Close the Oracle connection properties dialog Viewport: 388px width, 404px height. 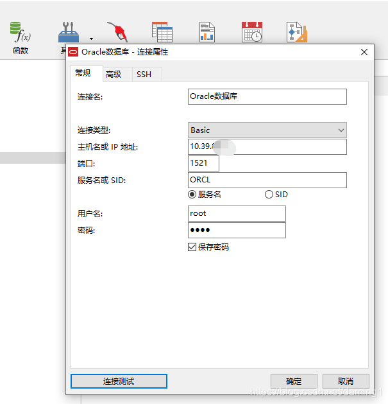coord(364,52)
